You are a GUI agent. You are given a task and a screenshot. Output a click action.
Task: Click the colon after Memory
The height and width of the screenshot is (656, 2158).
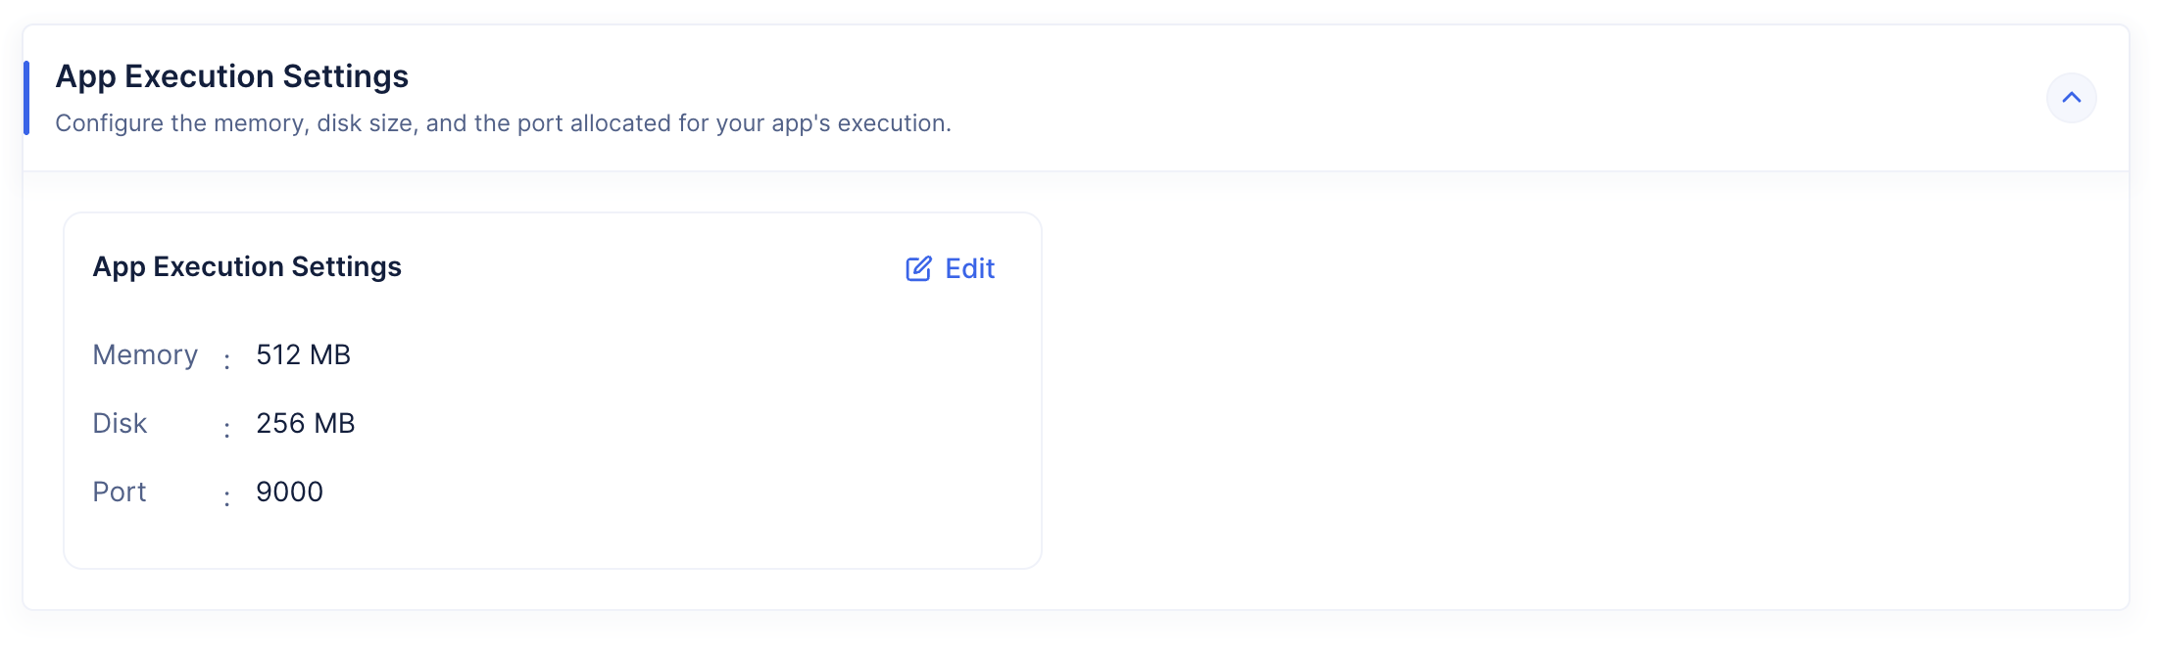[226, 360]
